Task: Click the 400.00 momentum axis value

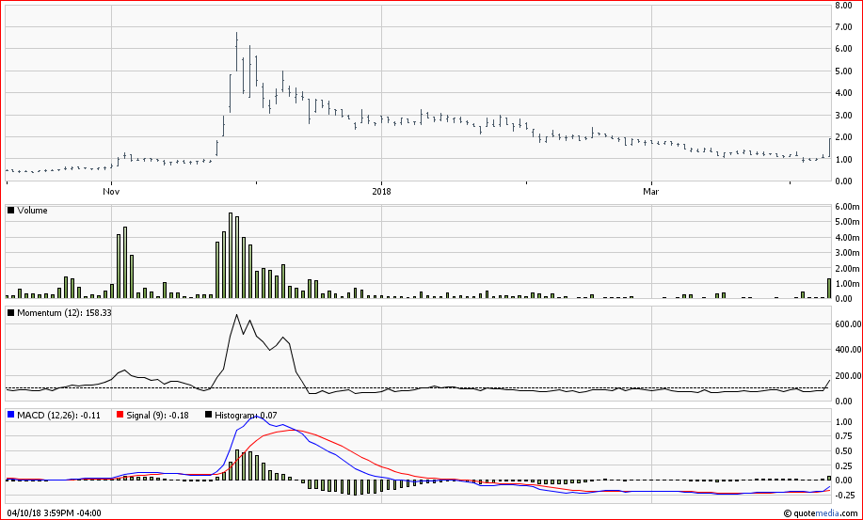Action: (x=846, y=350)
